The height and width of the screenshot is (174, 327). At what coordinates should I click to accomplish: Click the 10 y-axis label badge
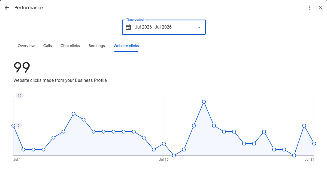20,96
